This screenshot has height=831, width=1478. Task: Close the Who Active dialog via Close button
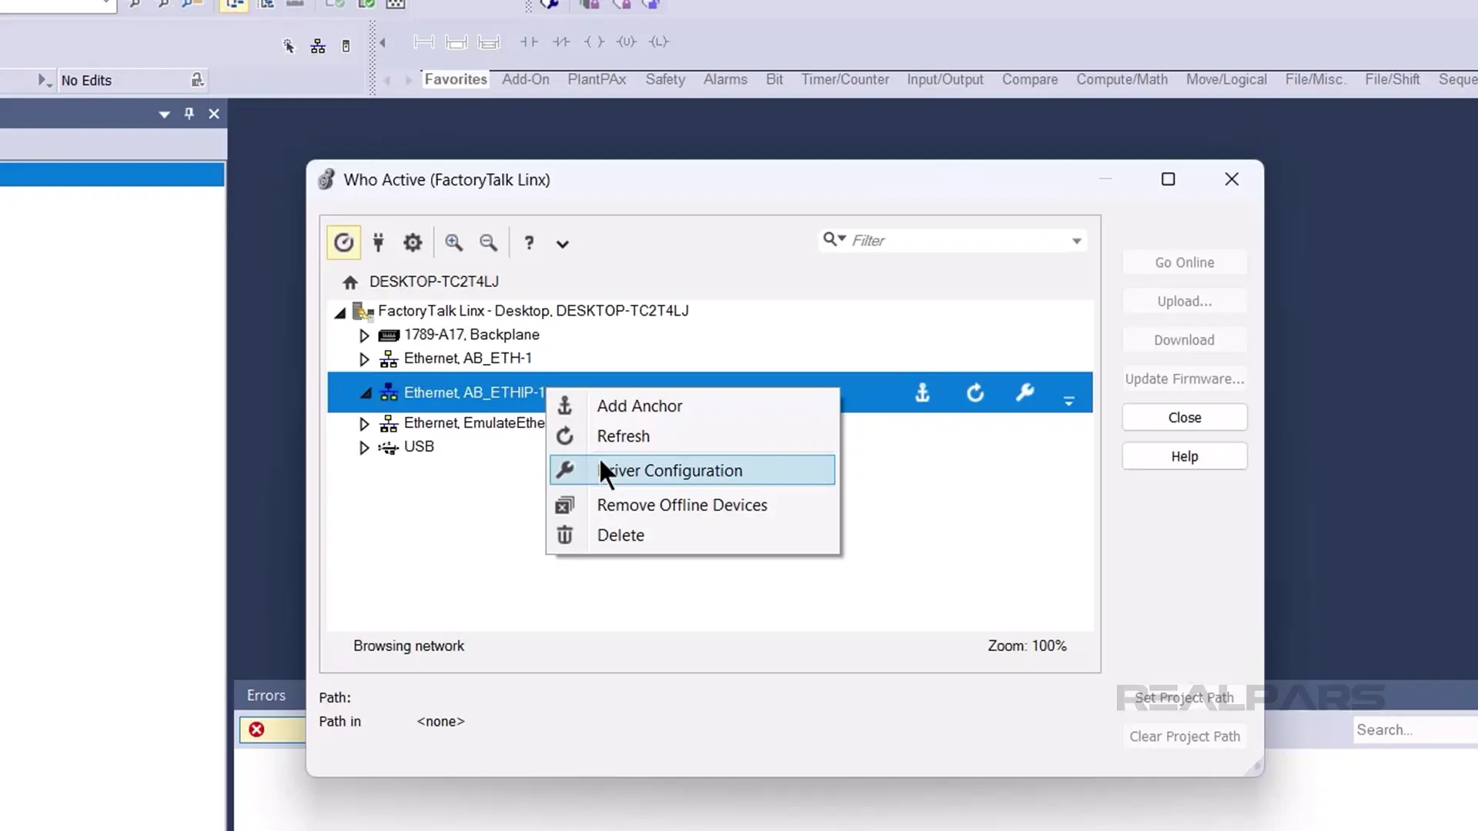point(1184,417)
